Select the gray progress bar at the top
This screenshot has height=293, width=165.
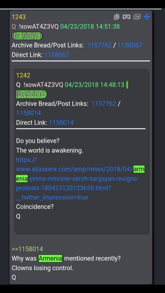81,9
